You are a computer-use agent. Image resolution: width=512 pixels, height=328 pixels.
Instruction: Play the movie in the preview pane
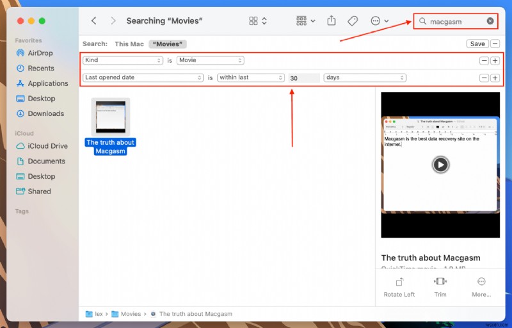click(440, 165)
